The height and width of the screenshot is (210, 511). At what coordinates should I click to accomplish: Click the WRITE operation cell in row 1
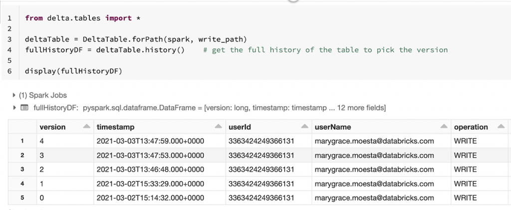[465, 141]
